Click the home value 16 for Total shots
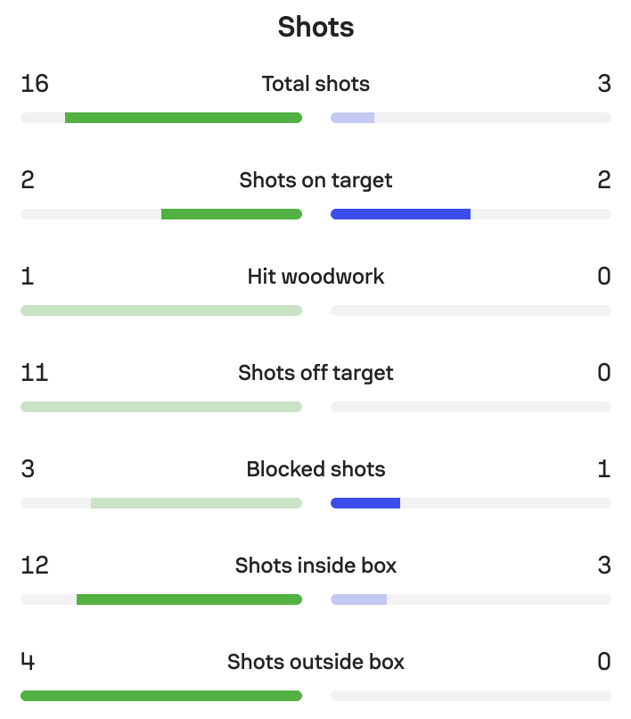Screen dimensions: 631x719 [35, 84]
